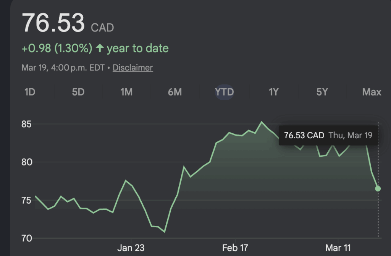View the 5Y price chart
Viewport: 391px width, 256px height.
(x=322, y=92)
